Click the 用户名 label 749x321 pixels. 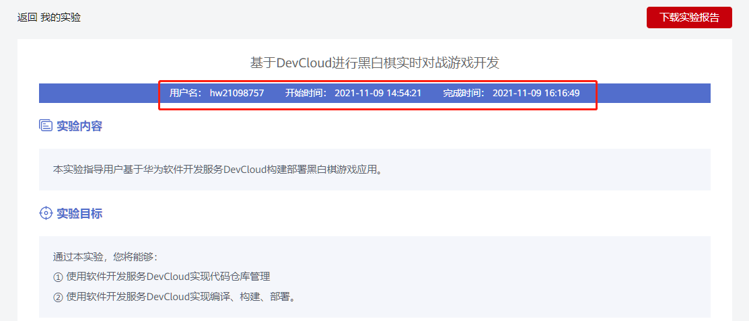(x=186, y=93)
